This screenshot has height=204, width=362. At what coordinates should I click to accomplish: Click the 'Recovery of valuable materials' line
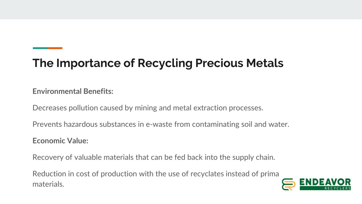click(x=154, y=158)
